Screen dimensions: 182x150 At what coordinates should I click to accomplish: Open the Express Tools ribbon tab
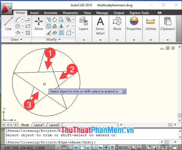click(139, 13)
